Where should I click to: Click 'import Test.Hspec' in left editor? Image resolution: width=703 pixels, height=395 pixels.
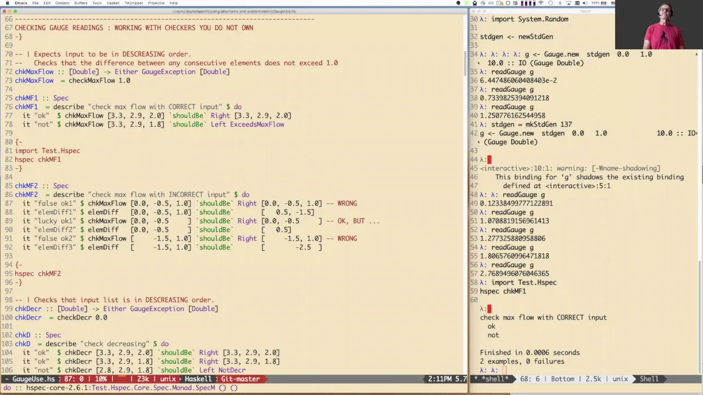click(47, 151)
